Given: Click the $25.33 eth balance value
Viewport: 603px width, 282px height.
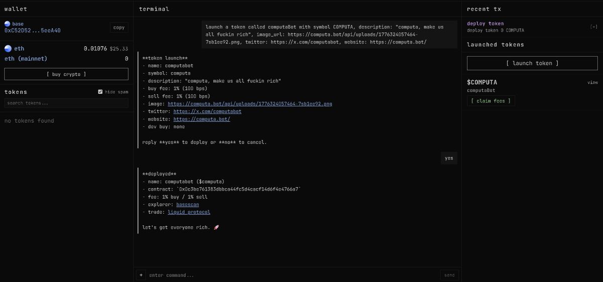Looking at the screenshot, I should click(119, 49).
